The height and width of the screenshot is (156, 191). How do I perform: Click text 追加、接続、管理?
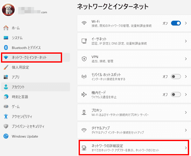(103, 61)
